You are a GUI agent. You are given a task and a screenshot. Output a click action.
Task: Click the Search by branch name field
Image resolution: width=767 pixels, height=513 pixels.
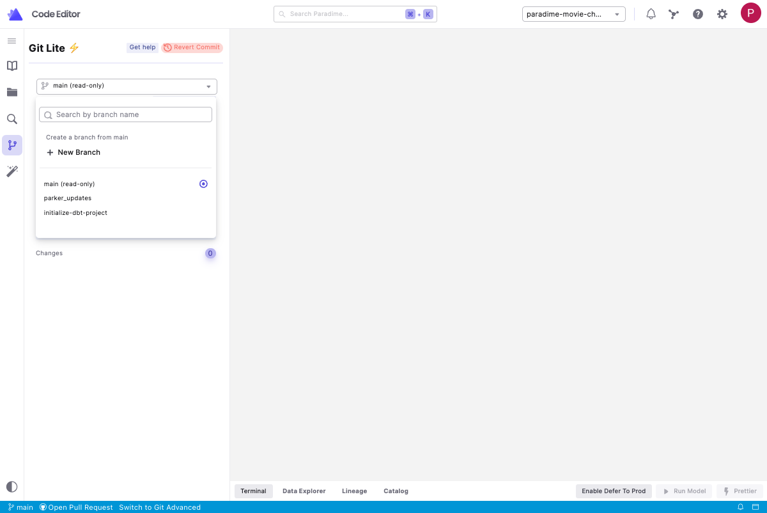(126, 114)
